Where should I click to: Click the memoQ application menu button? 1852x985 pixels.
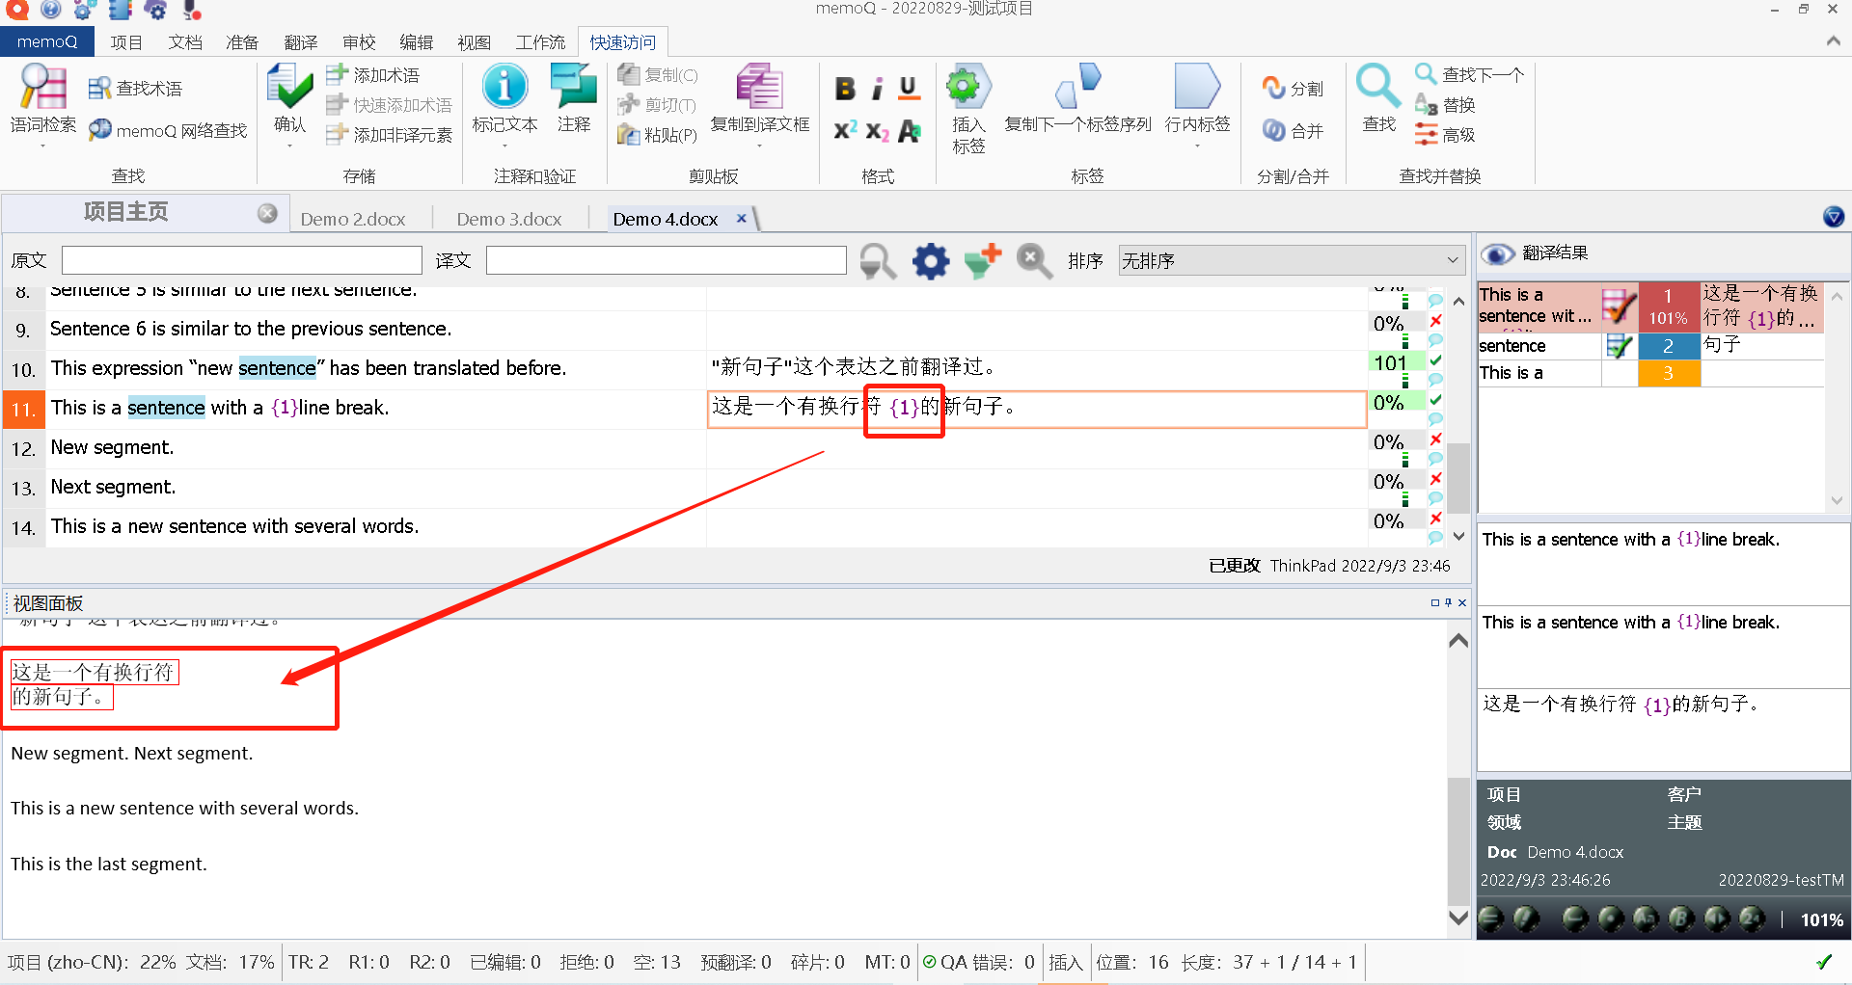click(46, 41)
